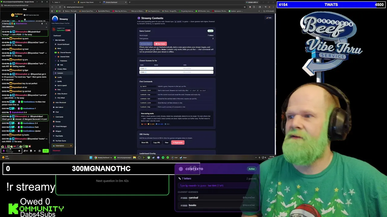Toggle Dark theme button
Viewport: 387px width, 217px height.
point(269,18)
